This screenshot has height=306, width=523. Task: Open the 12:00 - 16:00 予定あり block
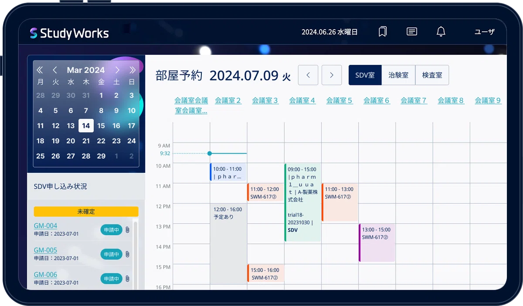coord(228,244)
